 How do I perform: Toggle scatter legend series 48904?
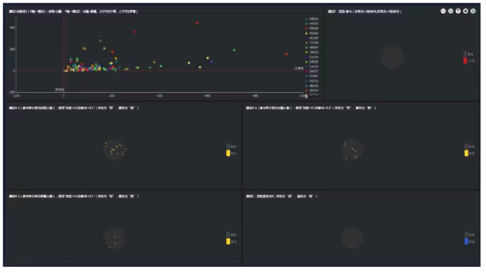click(x=312, y=48)
